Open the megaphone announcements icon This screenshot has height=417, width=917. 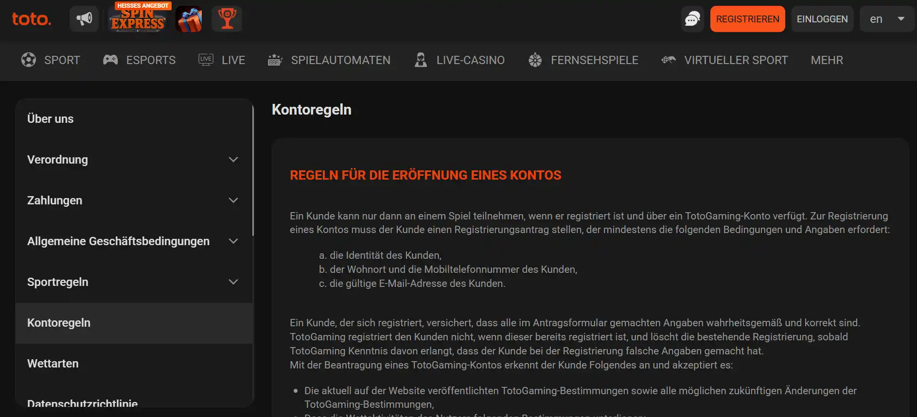[x=84, y=19]
